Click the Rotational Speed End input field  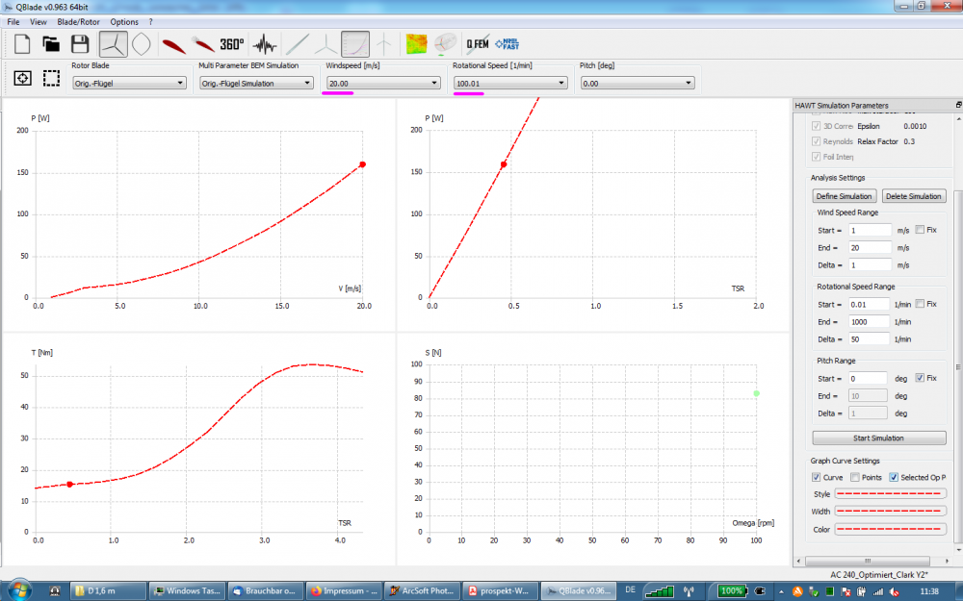coord(869,322)
